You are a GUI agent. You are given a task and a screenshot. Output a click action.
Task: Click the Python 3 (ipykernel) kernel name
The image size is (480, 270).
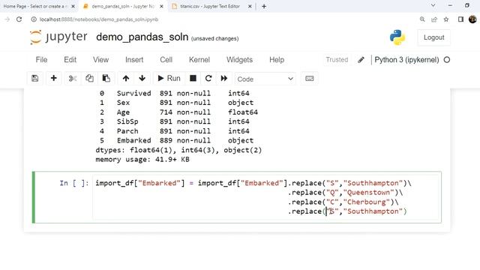pos(406,60)
